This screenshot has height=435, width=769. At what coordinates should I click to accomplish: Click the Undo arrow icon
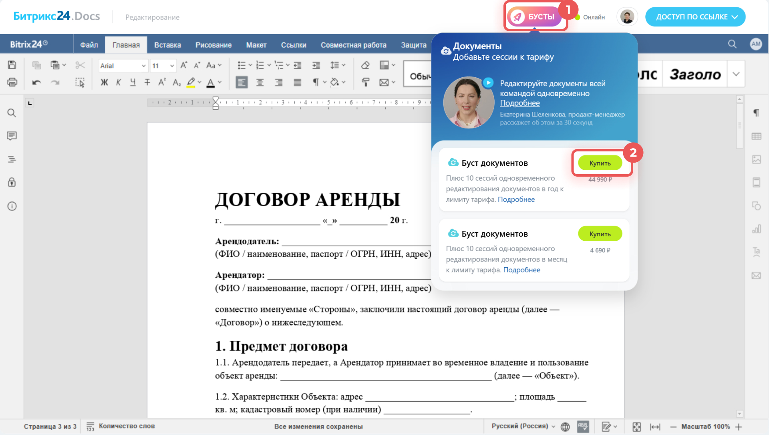(x=36, y=83)
